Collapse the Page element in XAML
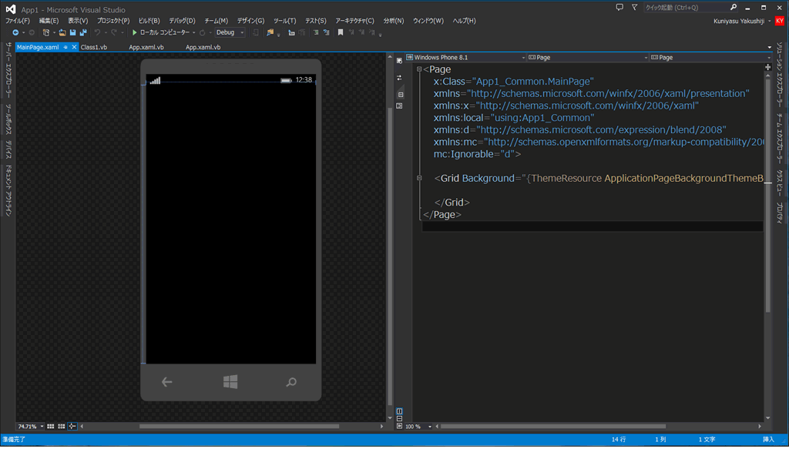The image size is (789, 449). (x=419, y=69)
